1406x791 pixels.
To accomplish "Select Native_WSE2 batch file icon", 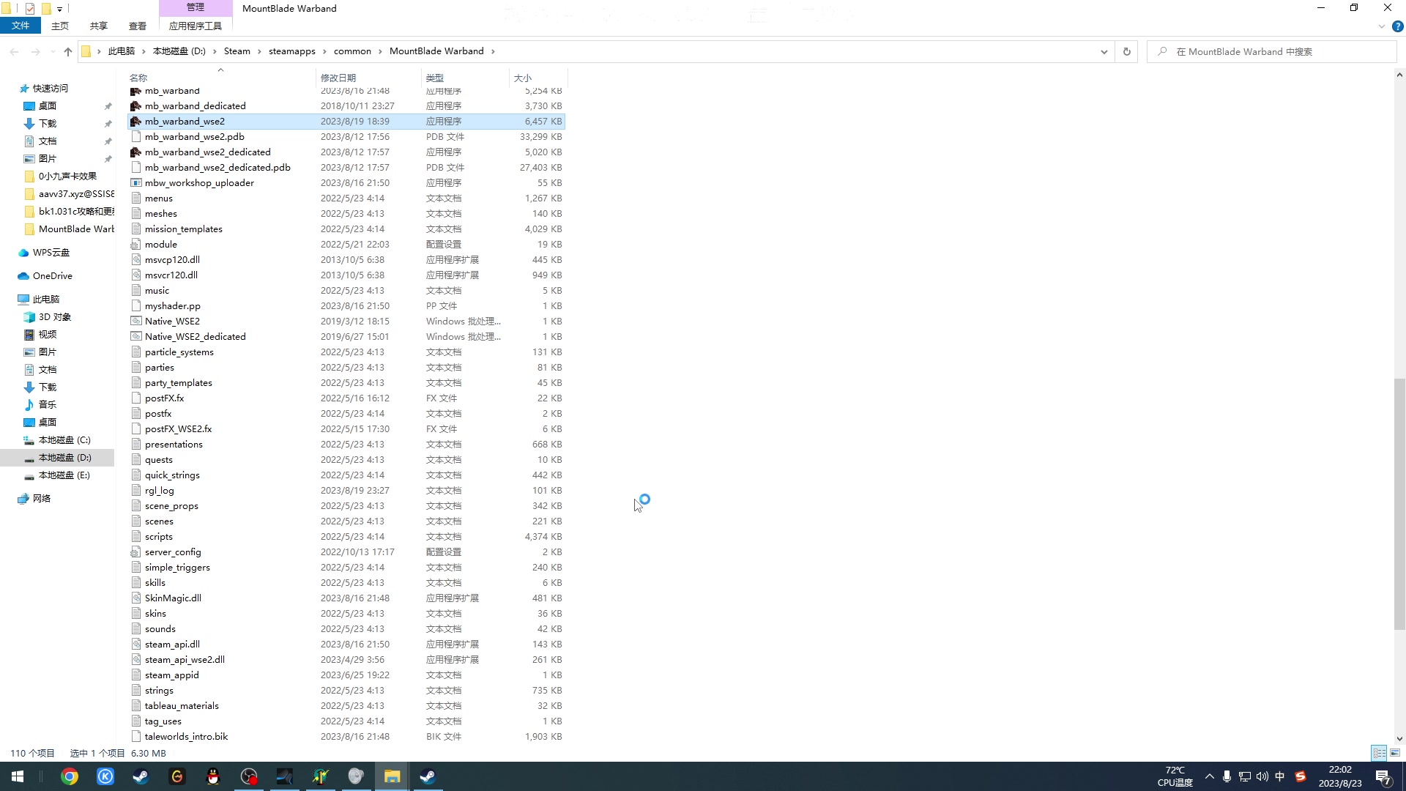I will click(135, 322).
